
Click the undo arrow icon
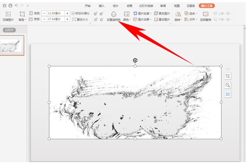click(16, 6)
